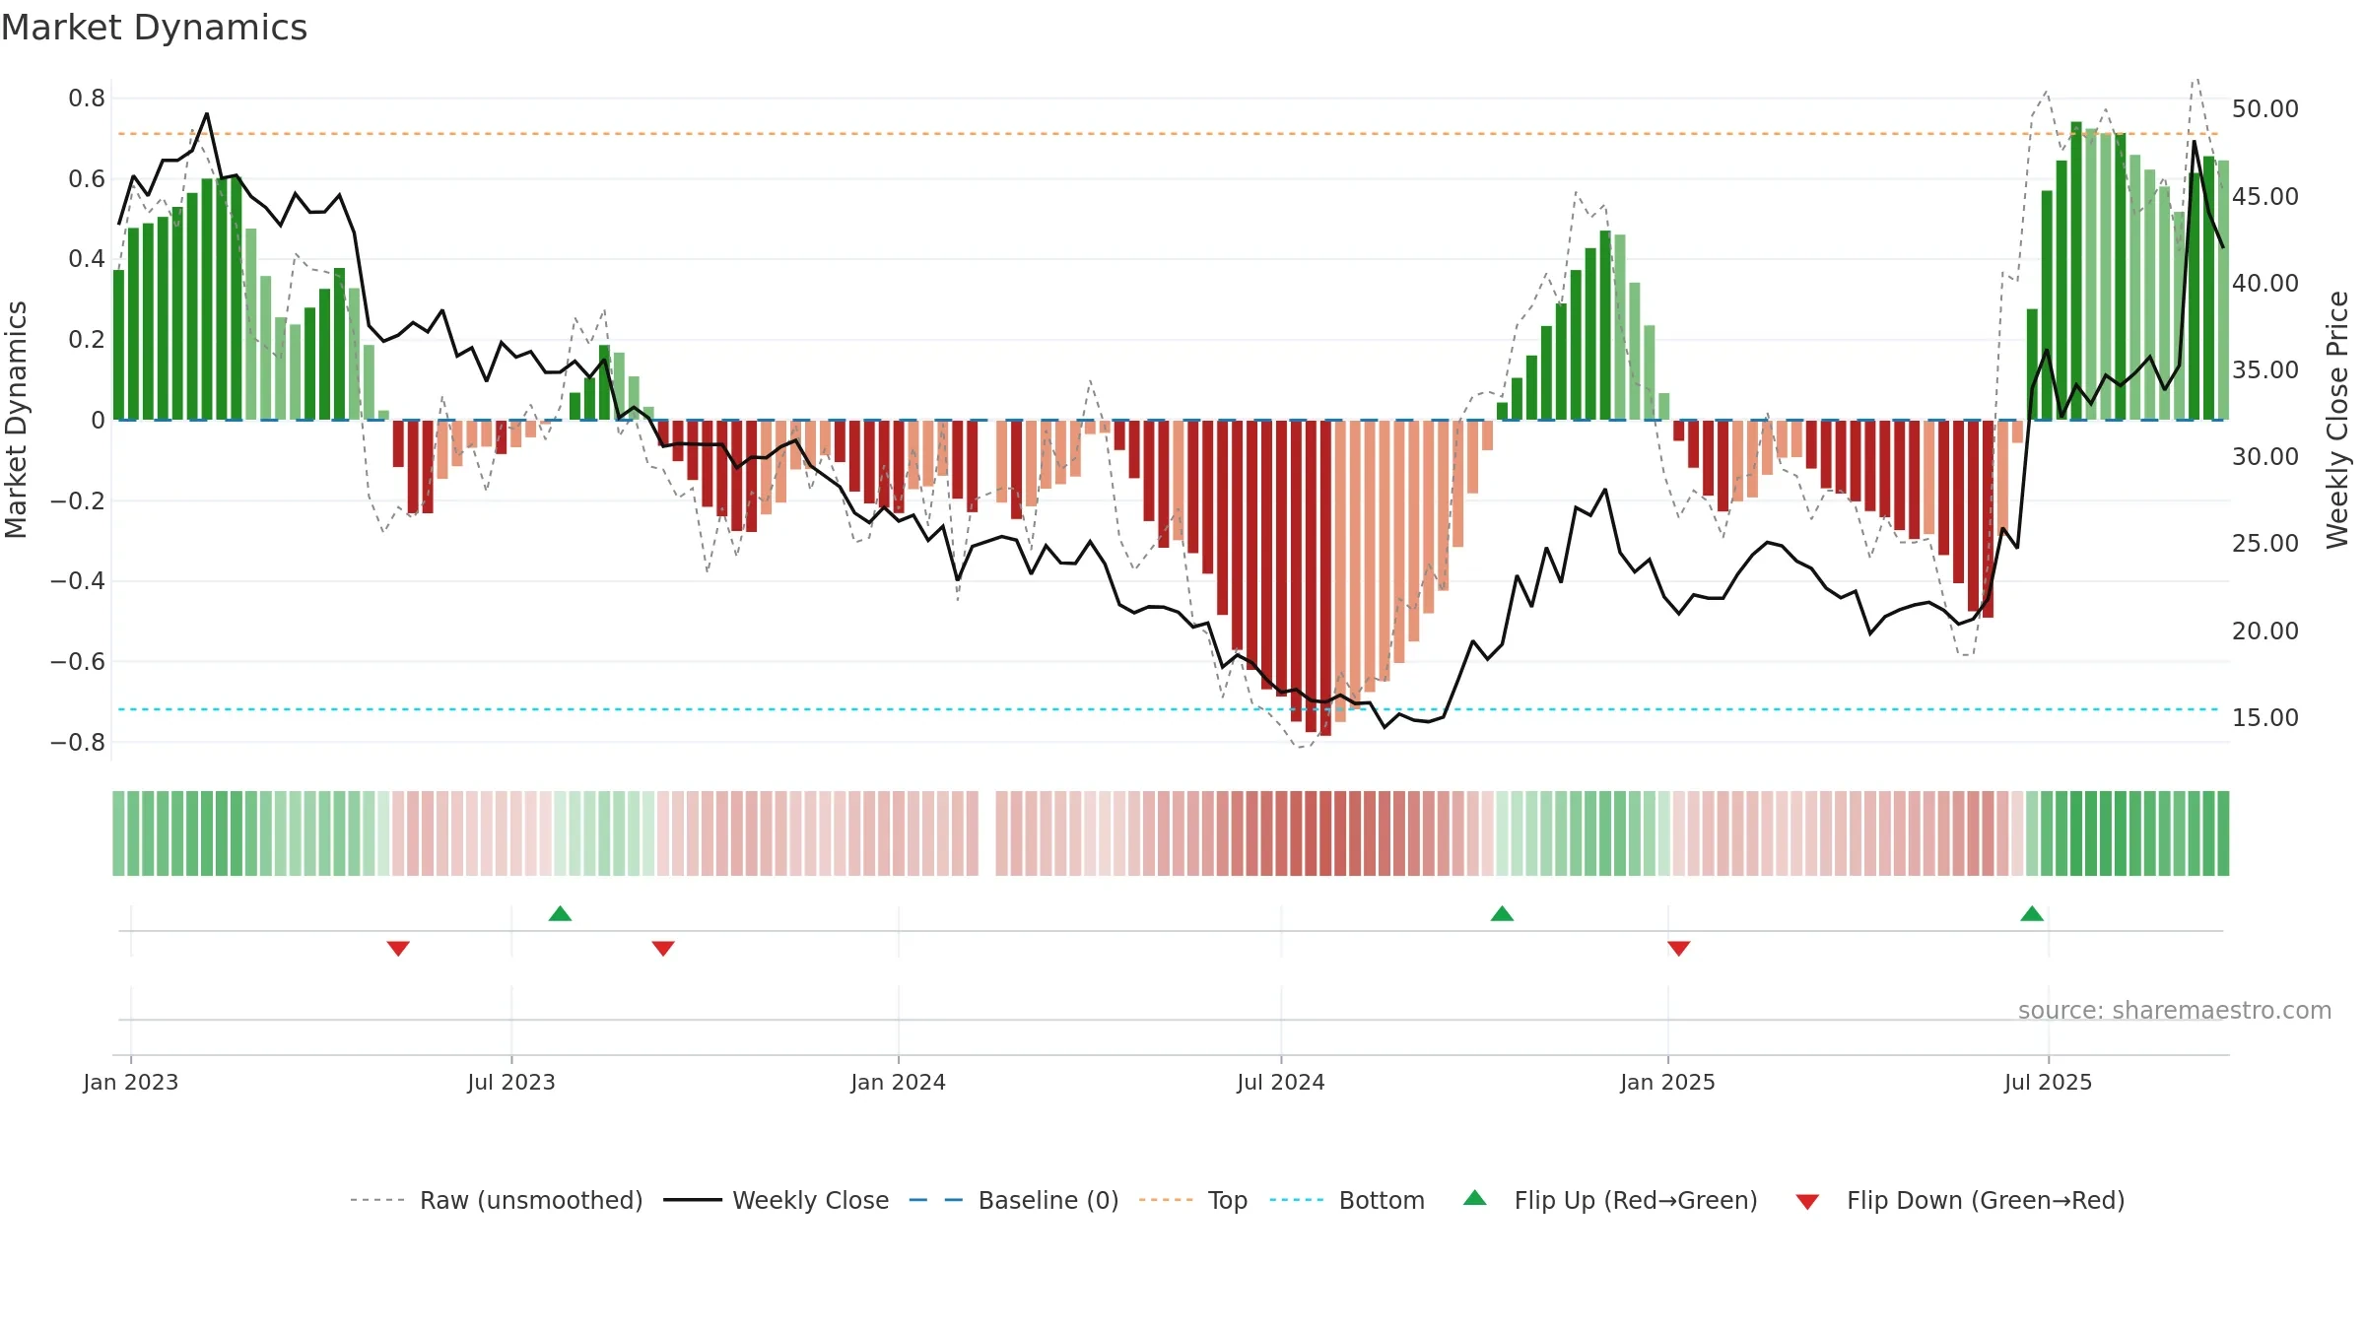Click the green flip-up marker near July 2023
The height and width of the screenshot is (1330, 2365).
(560, 913)
